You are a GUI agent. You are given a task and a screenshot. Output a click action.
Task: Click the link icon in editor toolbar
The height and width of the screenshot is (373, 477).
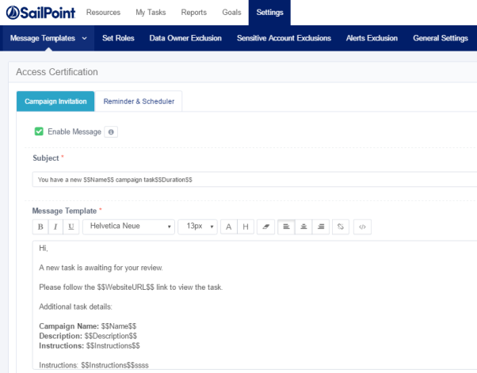click(342, 226)
